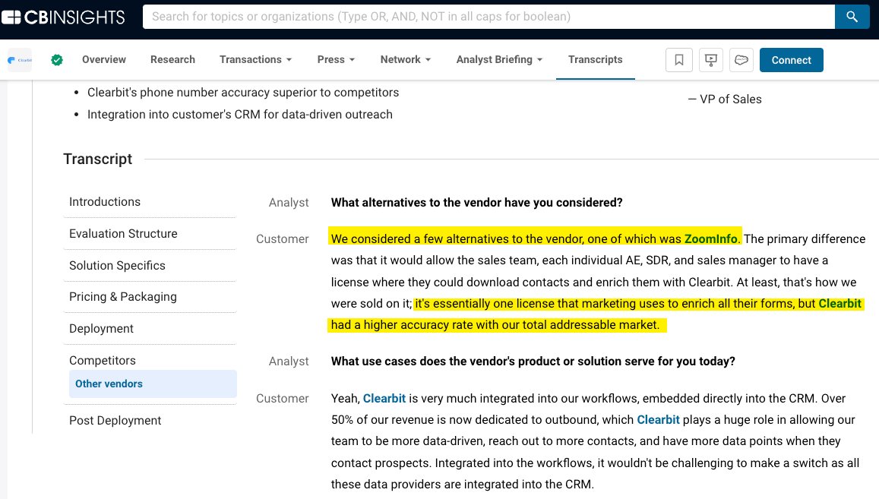The image size is (879, 499).
Task: Click the Salesforce cloud icon
Action: coord(741,60)
